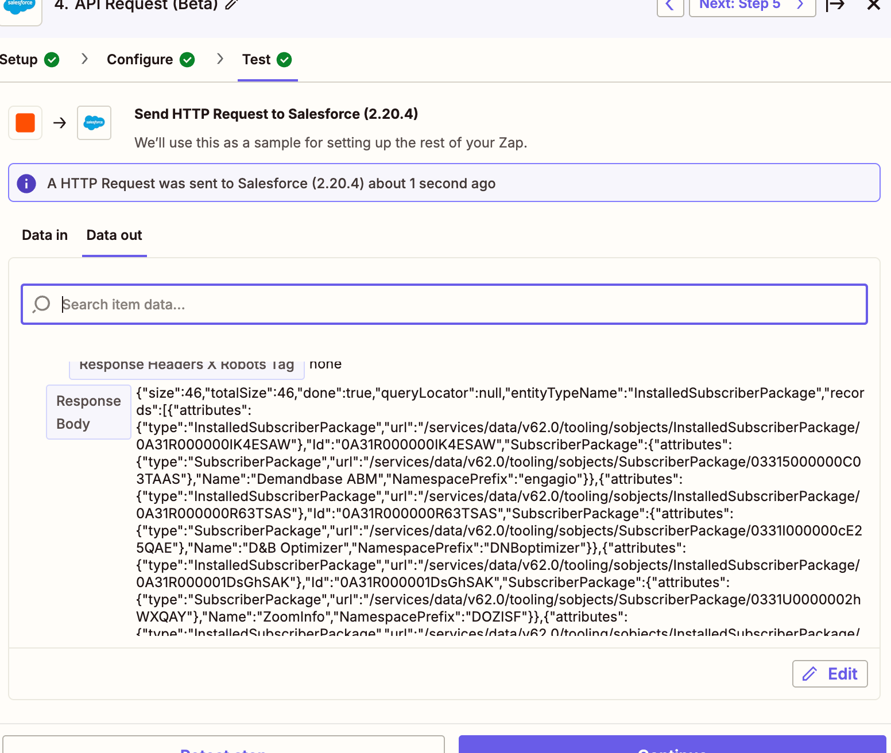Rename step using the pencil icon
This screenshot has height=753, width=891.
pyautogui.click(x=231, y=5)
